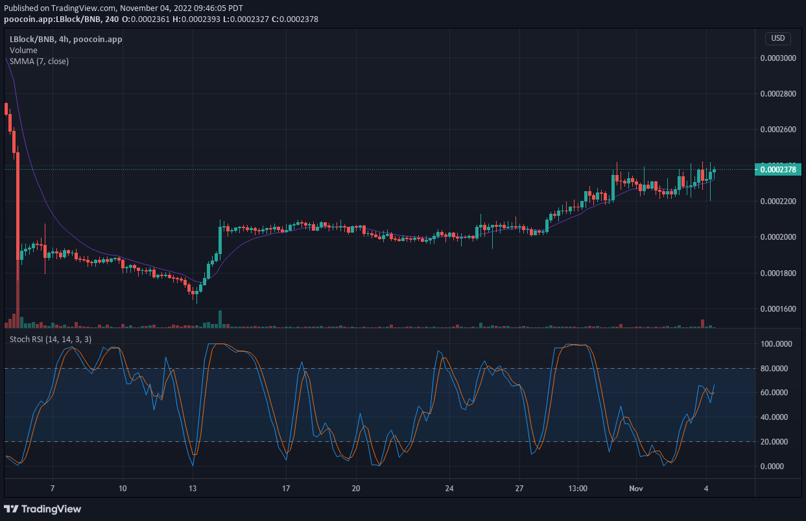Click the date label 20 on time axis
Viewport: 806px width, 521px height.
coord(355,487)
